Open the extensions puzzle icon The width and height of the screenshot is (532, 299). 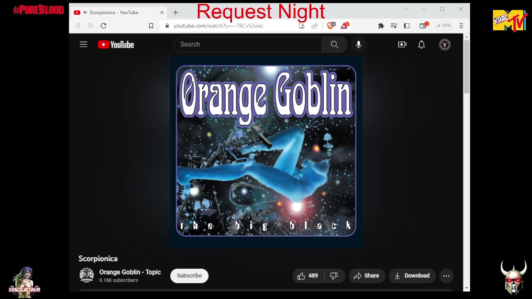click(x=381, y=26)
